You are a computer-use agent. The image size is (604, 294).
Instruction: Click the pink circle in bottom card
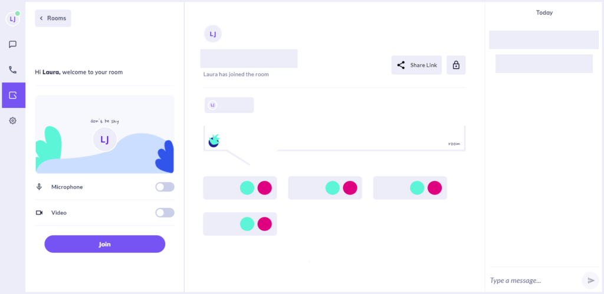(265, 224)
